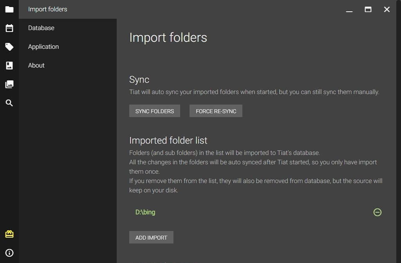
Task: Select the Import folders settings section
Action: point(48,9)
